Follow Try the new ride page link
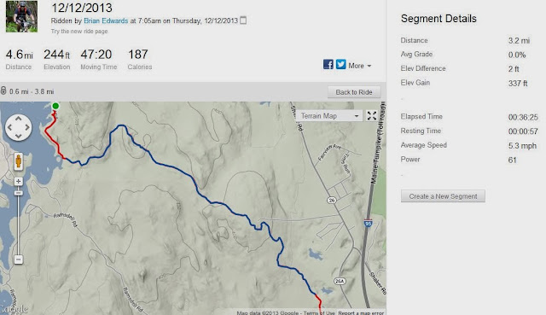Image resolution: width=546 pixels, height=315 pixels. pos(79,32)
